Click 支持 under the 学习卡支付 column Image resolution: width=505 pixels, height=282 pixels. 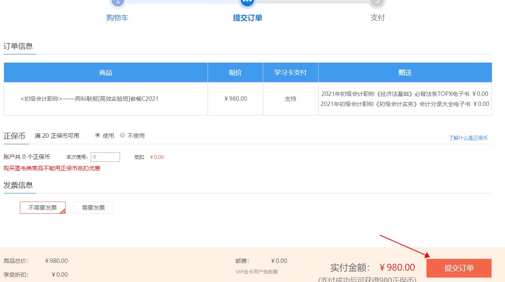[290, 98]
